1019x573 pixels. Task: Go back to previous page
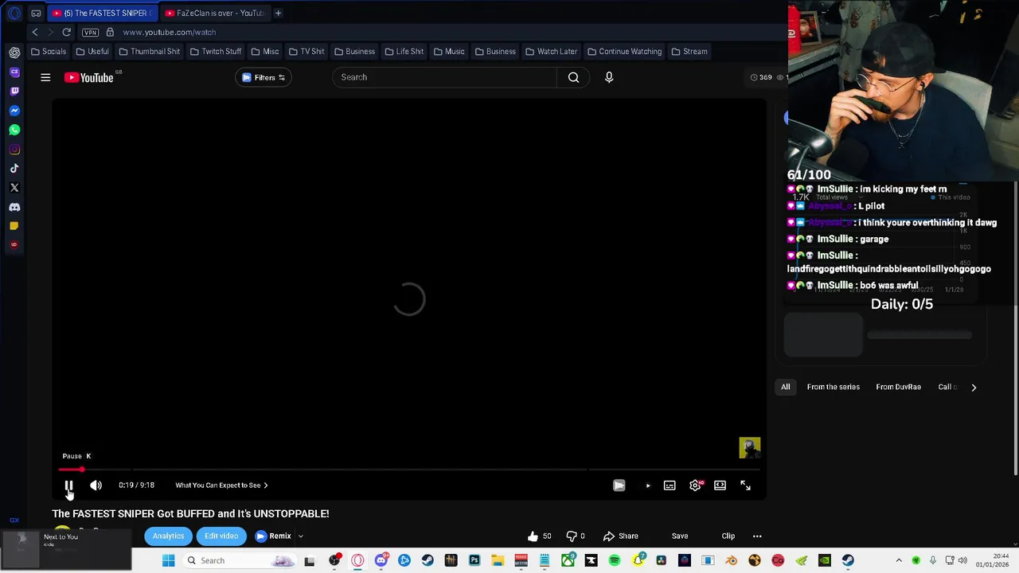(35, 32)
